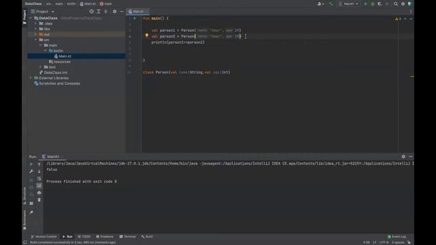Toggle the Structure side tab on the left stripe
Image resolution: width=436 pixels, height=245 pixels.
25,196
